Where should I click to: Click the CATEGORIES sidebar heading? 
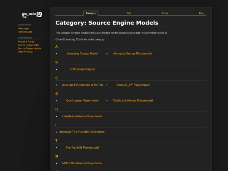(25, 38)
